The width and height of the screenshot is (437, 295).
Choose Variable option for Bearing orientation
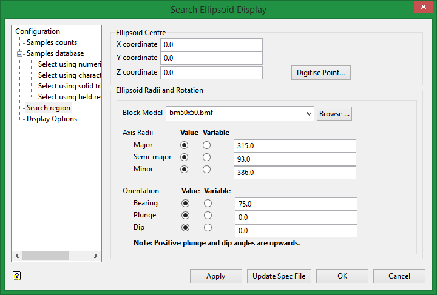point(208,204)
